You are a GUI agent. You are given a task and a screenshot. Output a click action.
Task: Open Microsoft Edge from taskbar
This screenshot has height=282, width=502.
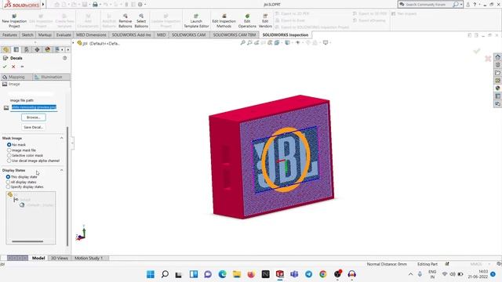(x=222, y=274)
